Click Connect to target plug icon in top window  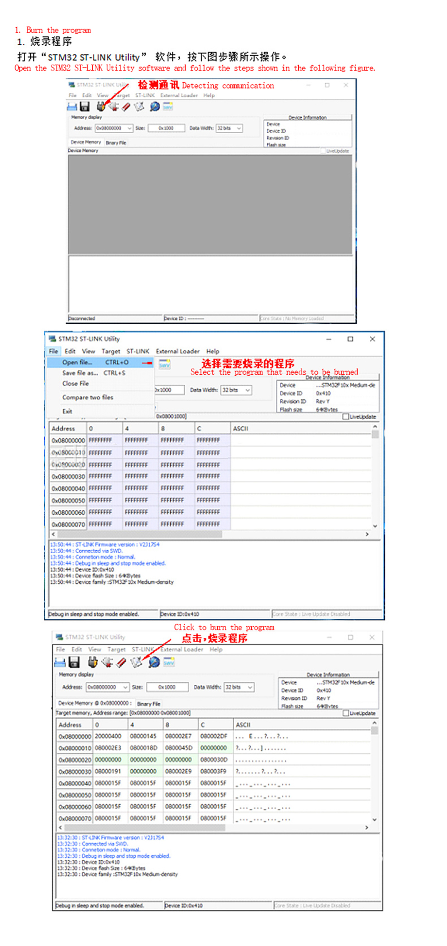tap(101, 106)
